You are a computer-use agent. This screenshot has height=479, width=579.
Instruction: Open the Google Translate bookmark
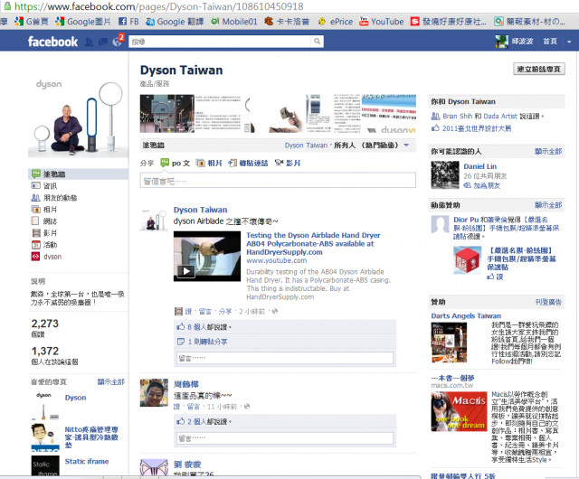pyautogui.click(x=175, y=22)
